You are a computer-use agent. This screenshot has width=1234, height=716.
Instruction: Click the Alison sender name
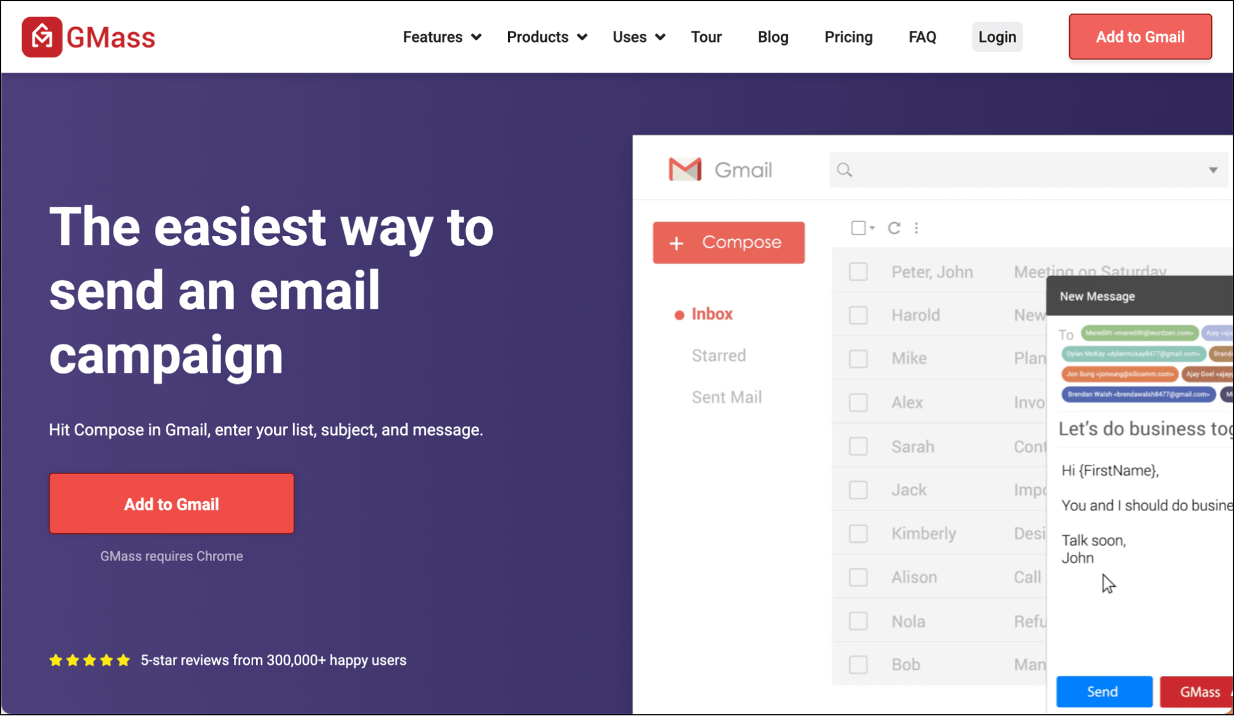(914, 577)
